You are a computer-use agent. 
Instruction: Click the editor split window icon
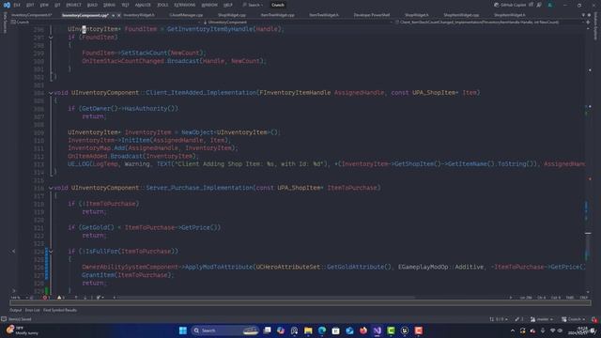click(x=588, y=23)
